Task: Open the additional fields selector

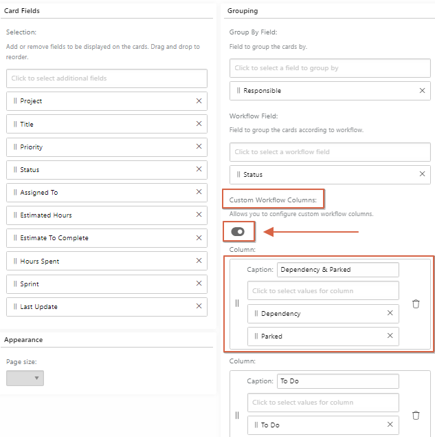Action: click(x=107, y=78)
